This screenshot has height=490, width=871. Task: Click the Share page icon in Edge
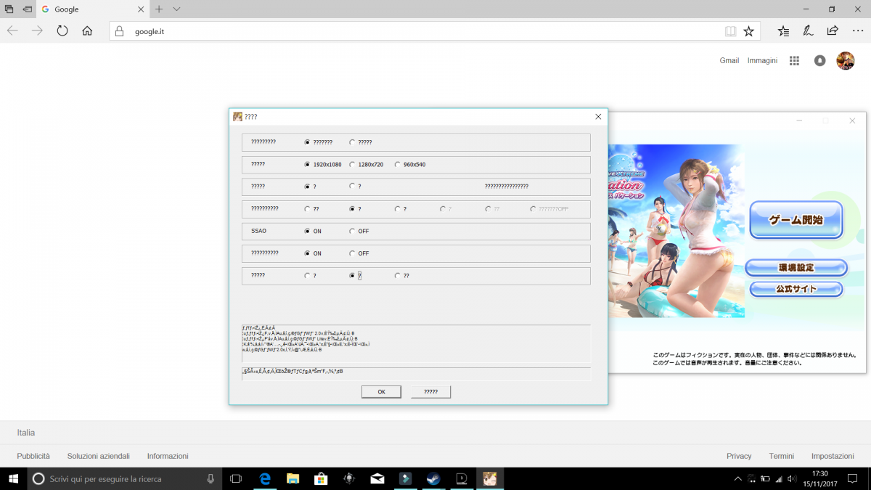tap(833, 31)
